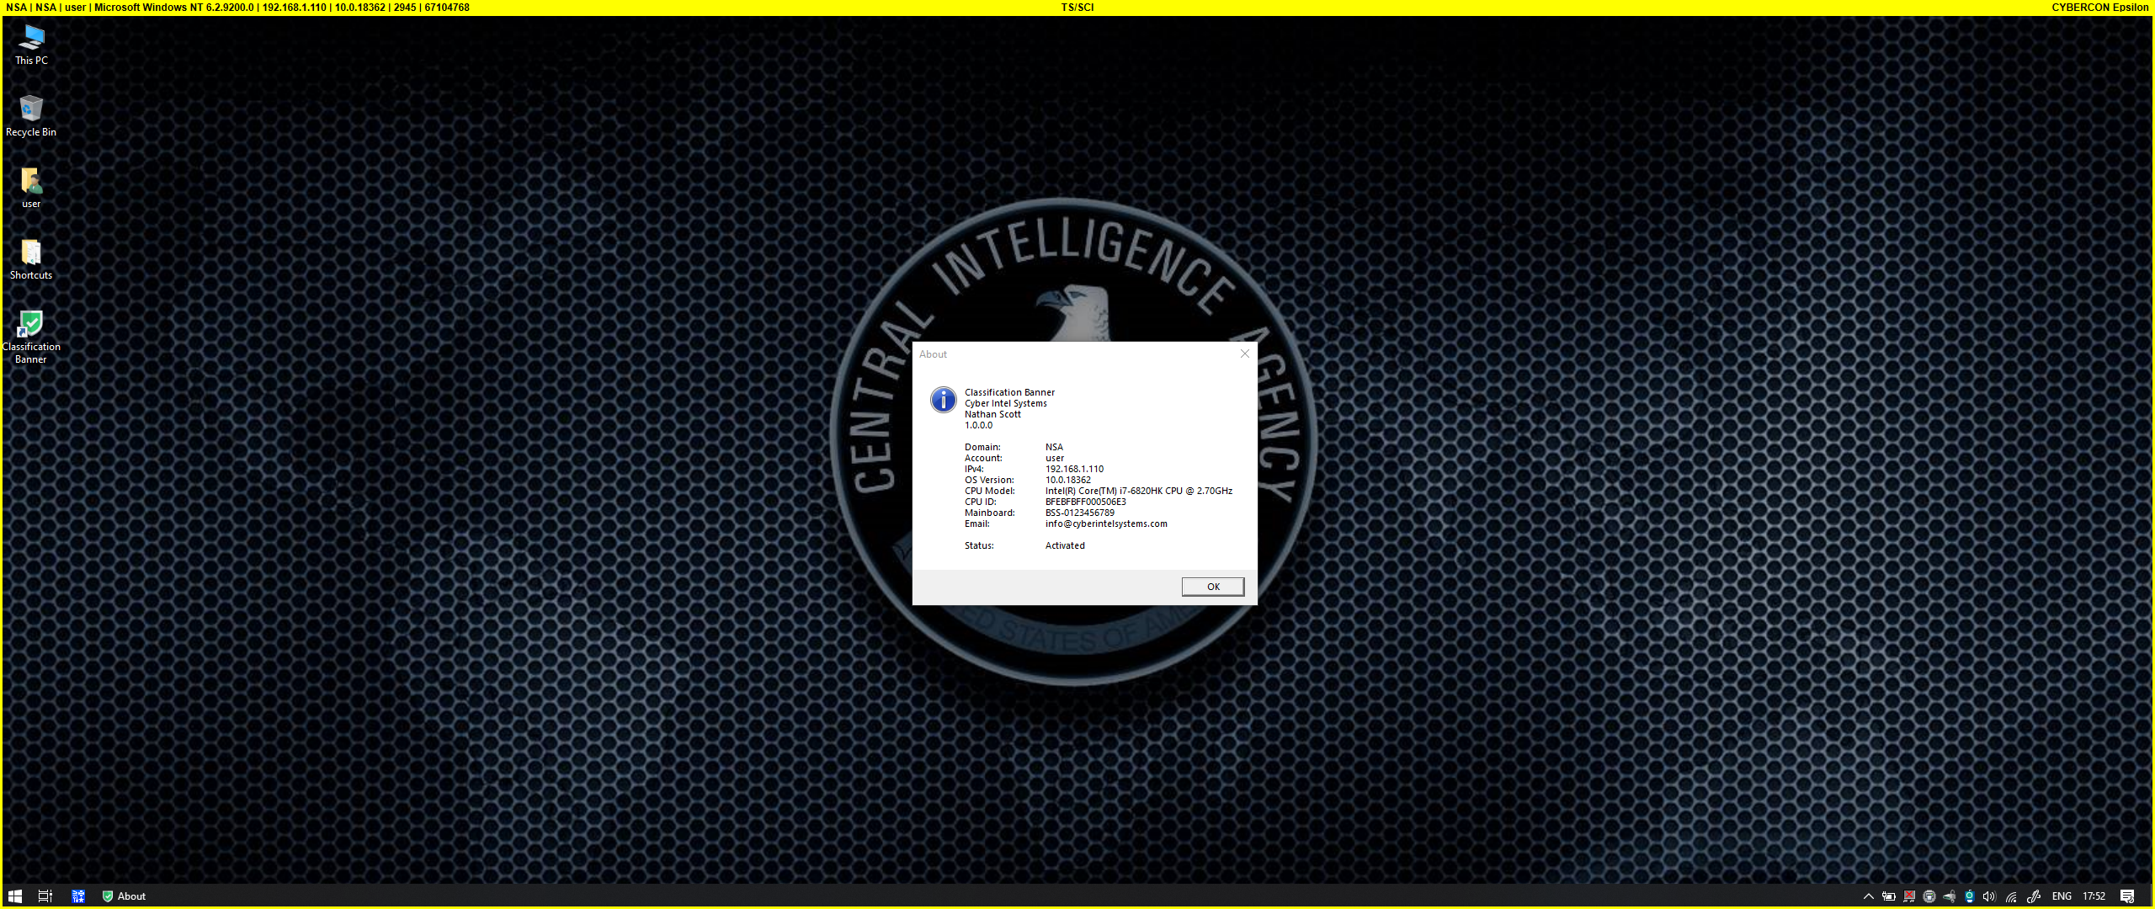The width and height of the screenshot is (2155, 909).
Task: Select Classification Banner desktop shortcut
Action: [x=31, y=337]
